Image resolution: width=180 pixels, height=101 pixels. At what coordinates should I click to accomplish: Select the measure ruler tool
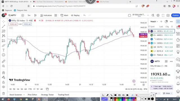point(4,61)
